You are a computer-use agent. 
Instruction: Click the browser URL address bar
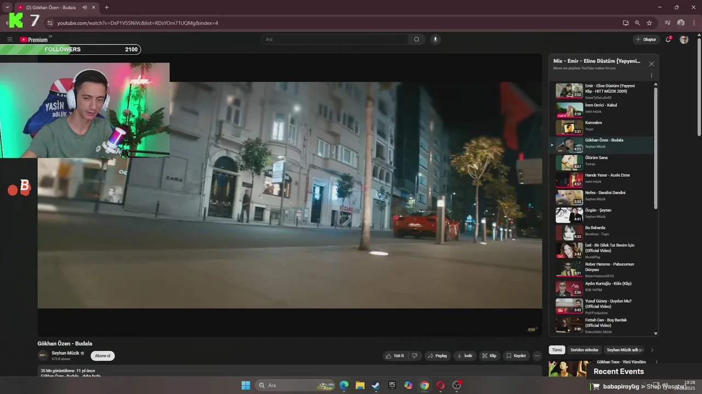click(x=329, y=23)
